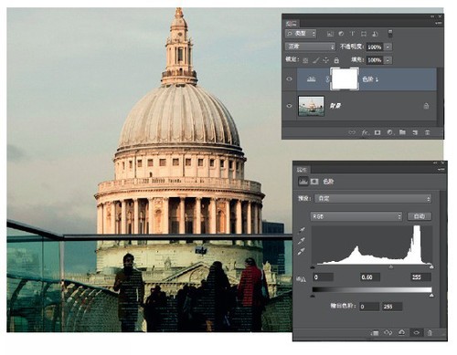Select the Levels 1 layer name
The image size is (457, 355).
[x=370, y=79]
